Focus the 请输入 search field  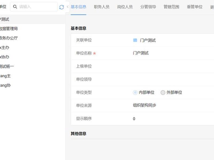[34, 7]
